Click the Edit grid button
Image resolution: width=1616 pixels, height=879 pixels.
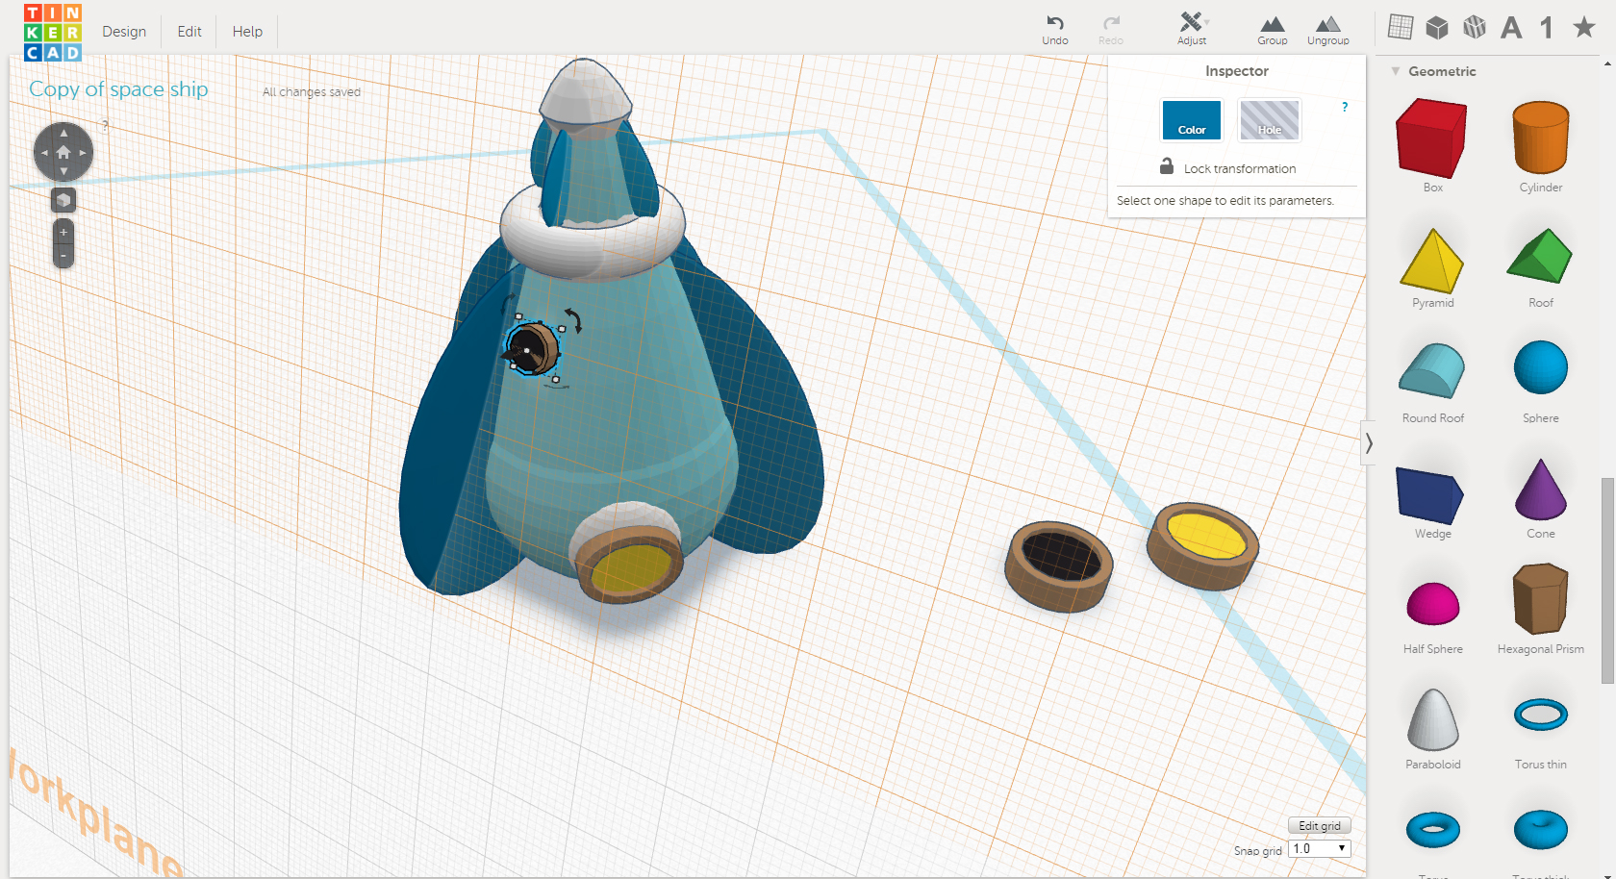(1320, 826)
